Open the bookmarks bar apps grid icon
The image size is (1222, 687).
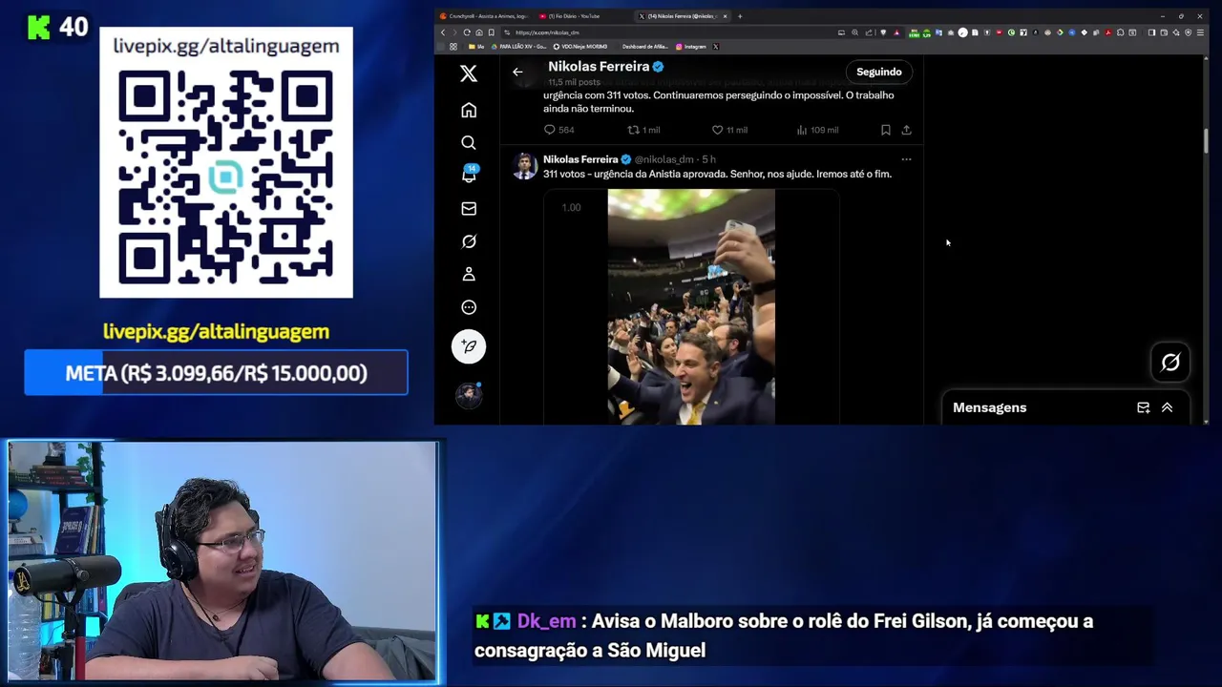[x=453, y=47]
